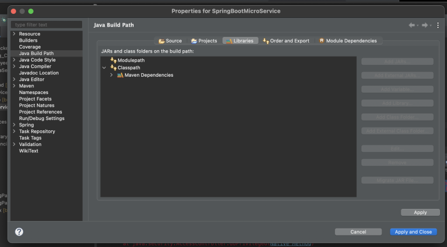
Task: Select Java Build Path entry
Action: click(36, 53)
